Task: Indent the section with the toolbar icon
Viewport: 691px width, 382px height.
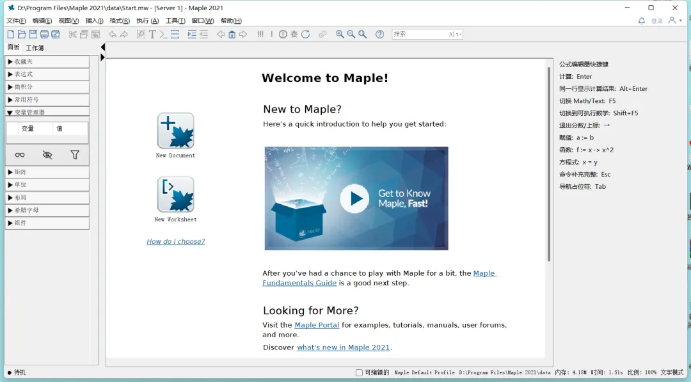Action: point(192,35)
